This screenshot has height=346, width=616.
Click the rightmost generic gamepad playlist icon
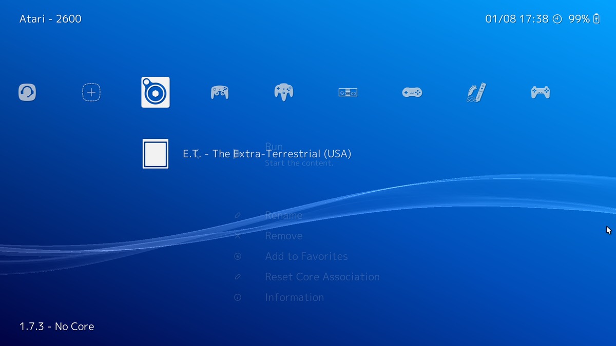[x=541, y=92]
